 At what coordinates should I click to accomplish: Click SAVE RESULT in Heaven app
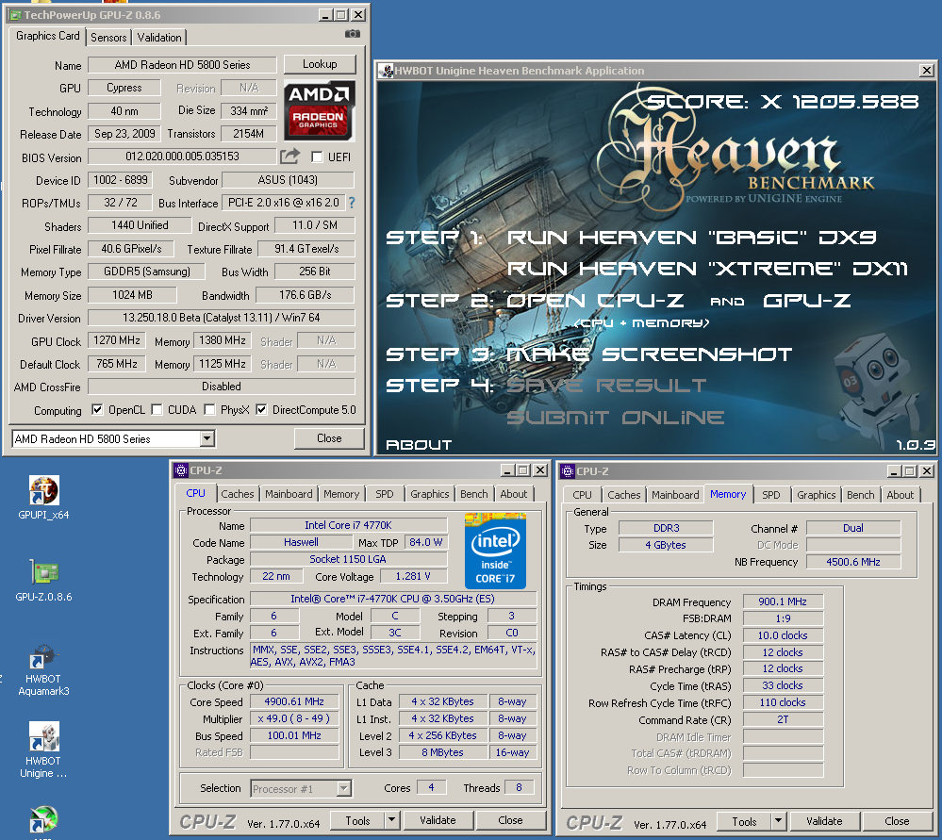click(x=606, y=386)
